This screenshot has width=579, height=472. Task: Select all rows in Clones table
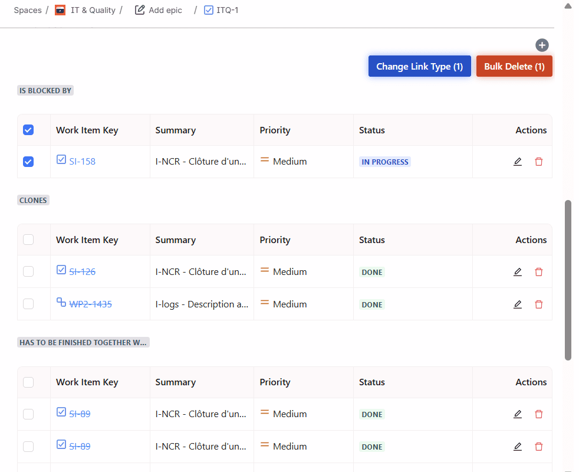click(28, 240)
